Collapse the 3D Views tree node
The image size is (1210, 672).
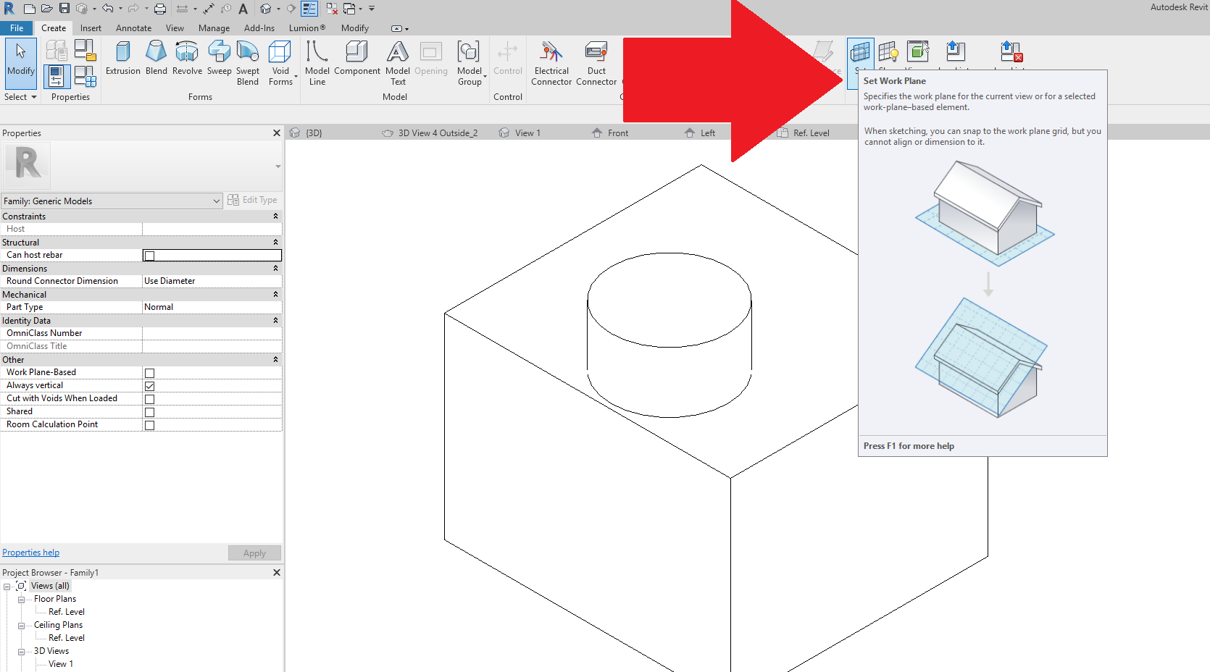click(21, 652)
